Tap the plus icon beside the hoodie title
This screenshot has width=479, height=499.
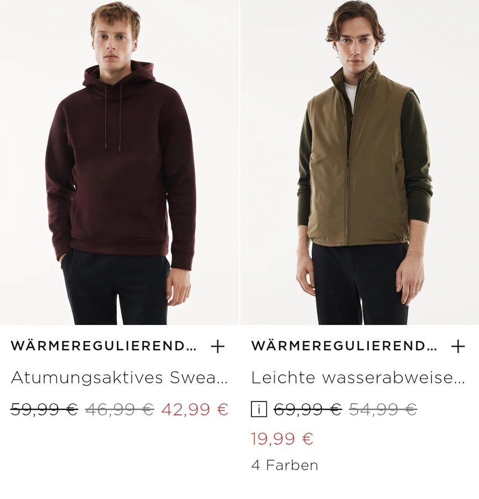pos(218,346)
